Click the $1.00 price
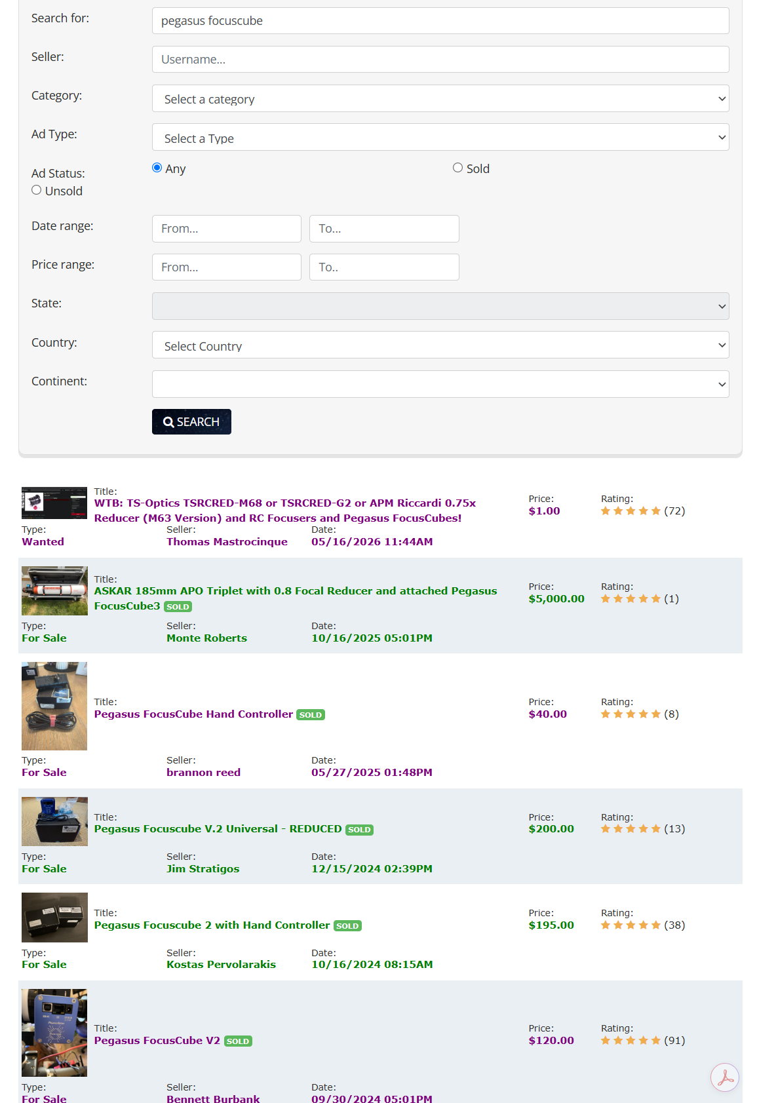This screenshot has width=757, height=1103. 545,511
